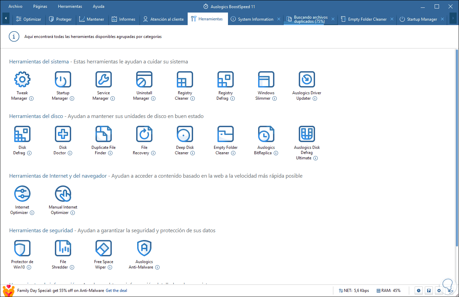This screenshot has width=459, height=297.
Task: Open the Ayuda menu
Action: coord(99,6)
